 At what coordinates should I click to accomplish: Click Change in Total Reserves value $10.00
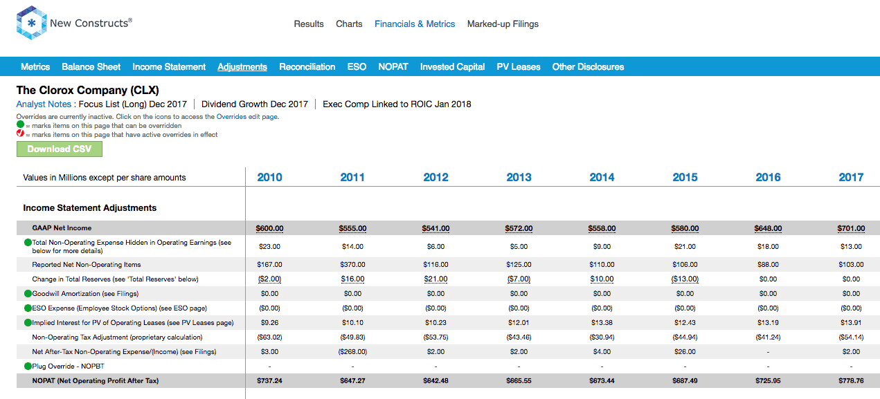coord(602,279)
